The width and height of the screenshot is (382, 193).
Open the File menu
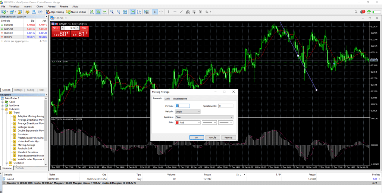click(3, 7)
